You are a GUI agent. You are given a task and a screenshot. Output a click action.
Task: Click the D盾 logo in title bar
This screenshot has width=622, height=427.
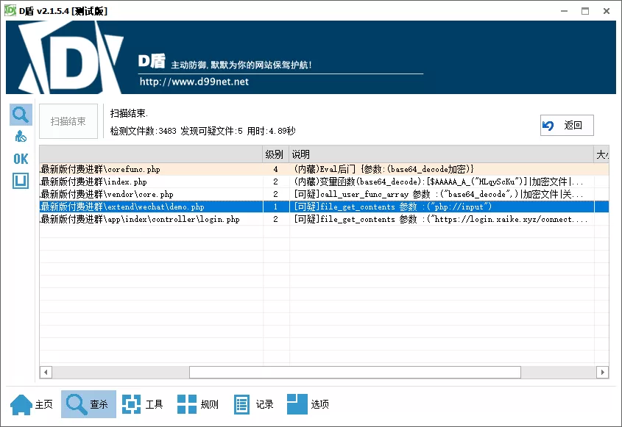[10, 10]
